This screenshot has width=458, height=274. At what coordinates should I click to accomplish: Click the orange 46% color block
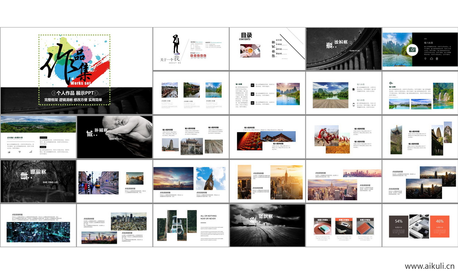439,226
